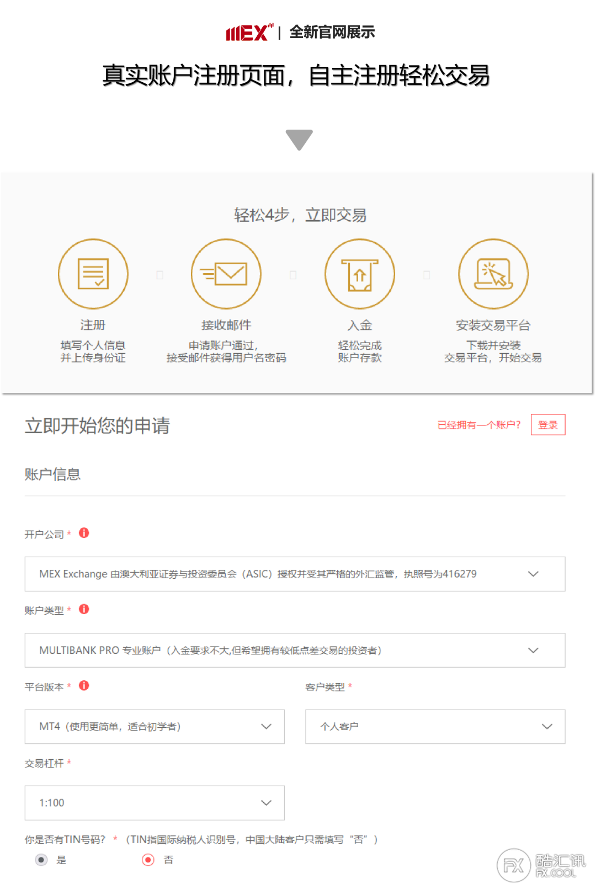Open the 平台版本 MT4 dropdown
This screenshot has height=890, width=596.
click(155, 726)
